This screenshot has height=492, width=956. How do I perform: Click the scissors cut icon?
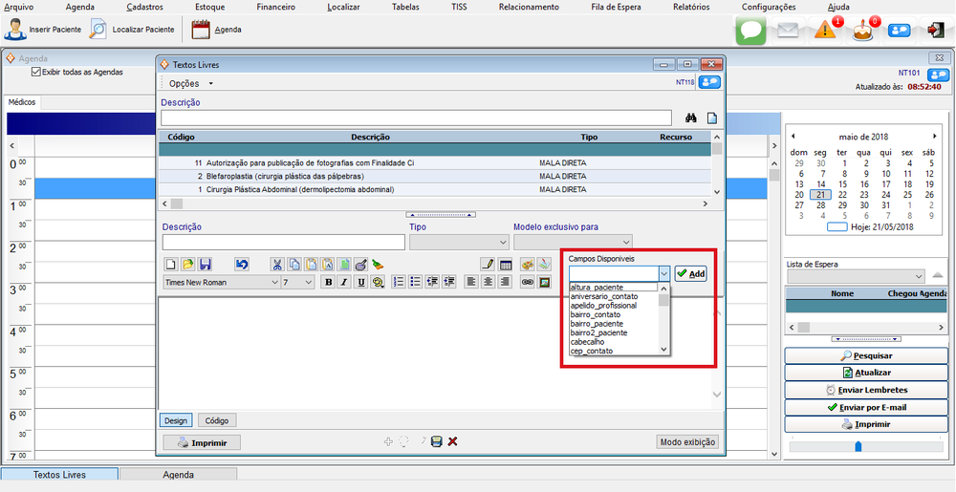(x=277, y=265)
